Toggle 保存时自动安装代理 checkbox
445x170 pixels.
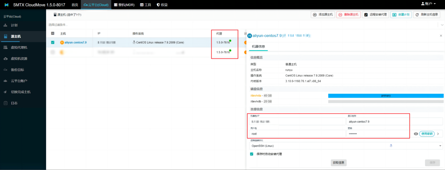pos(251,154)
